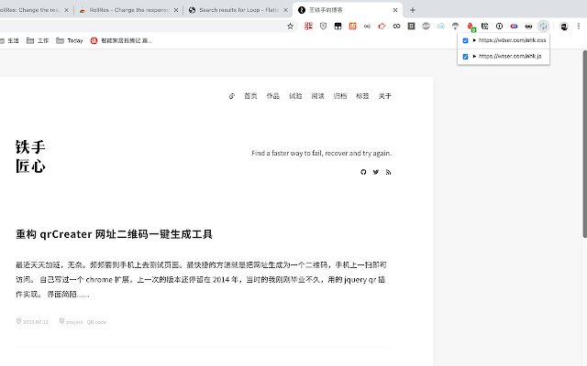
Task: Open the 作品 nav item
Action: pos(273,96)
